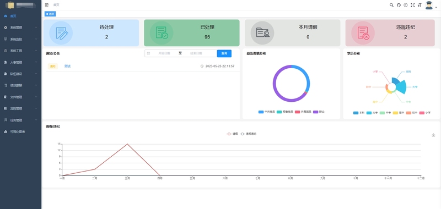Viewport: 441px width, 209px height.
Task: Expand the 流程管理 menu chevron
Action: coord(36,108)
